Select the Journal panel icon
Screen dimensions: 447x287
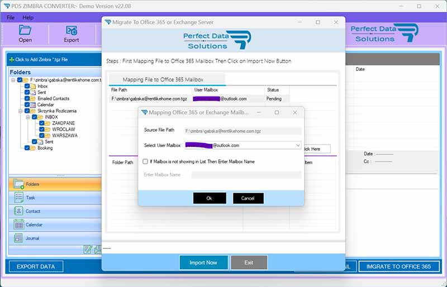(x=18, y=238)
